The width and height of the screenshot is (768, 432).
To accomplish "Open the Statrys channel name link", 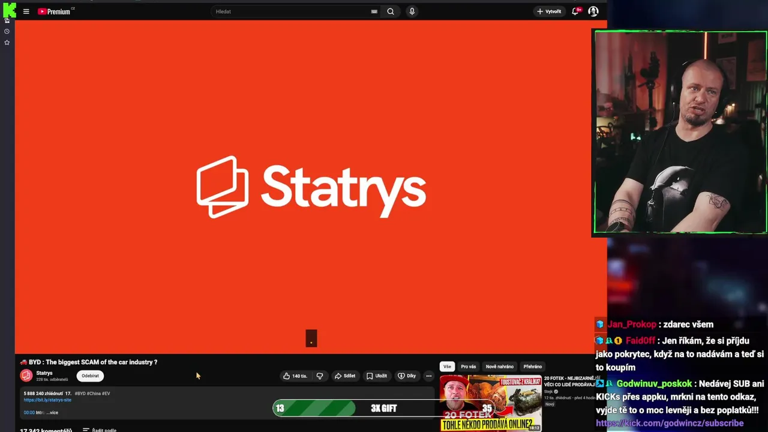I will pos(44,373).
